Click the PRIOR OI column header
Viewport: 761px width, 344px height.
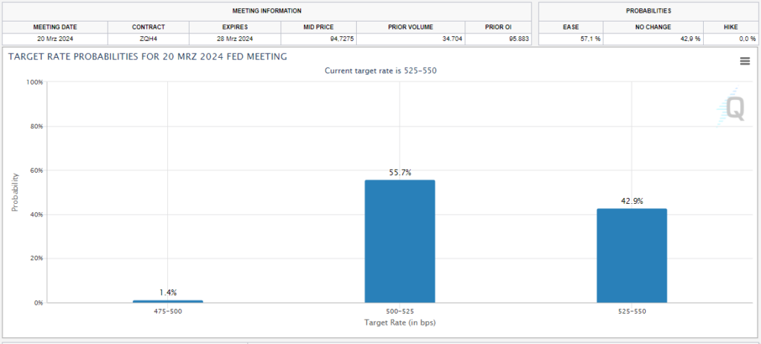tap(498, 27)
